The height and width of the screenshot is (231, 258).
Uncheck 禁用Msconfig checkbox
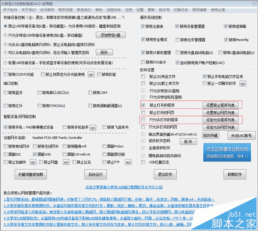226,40
